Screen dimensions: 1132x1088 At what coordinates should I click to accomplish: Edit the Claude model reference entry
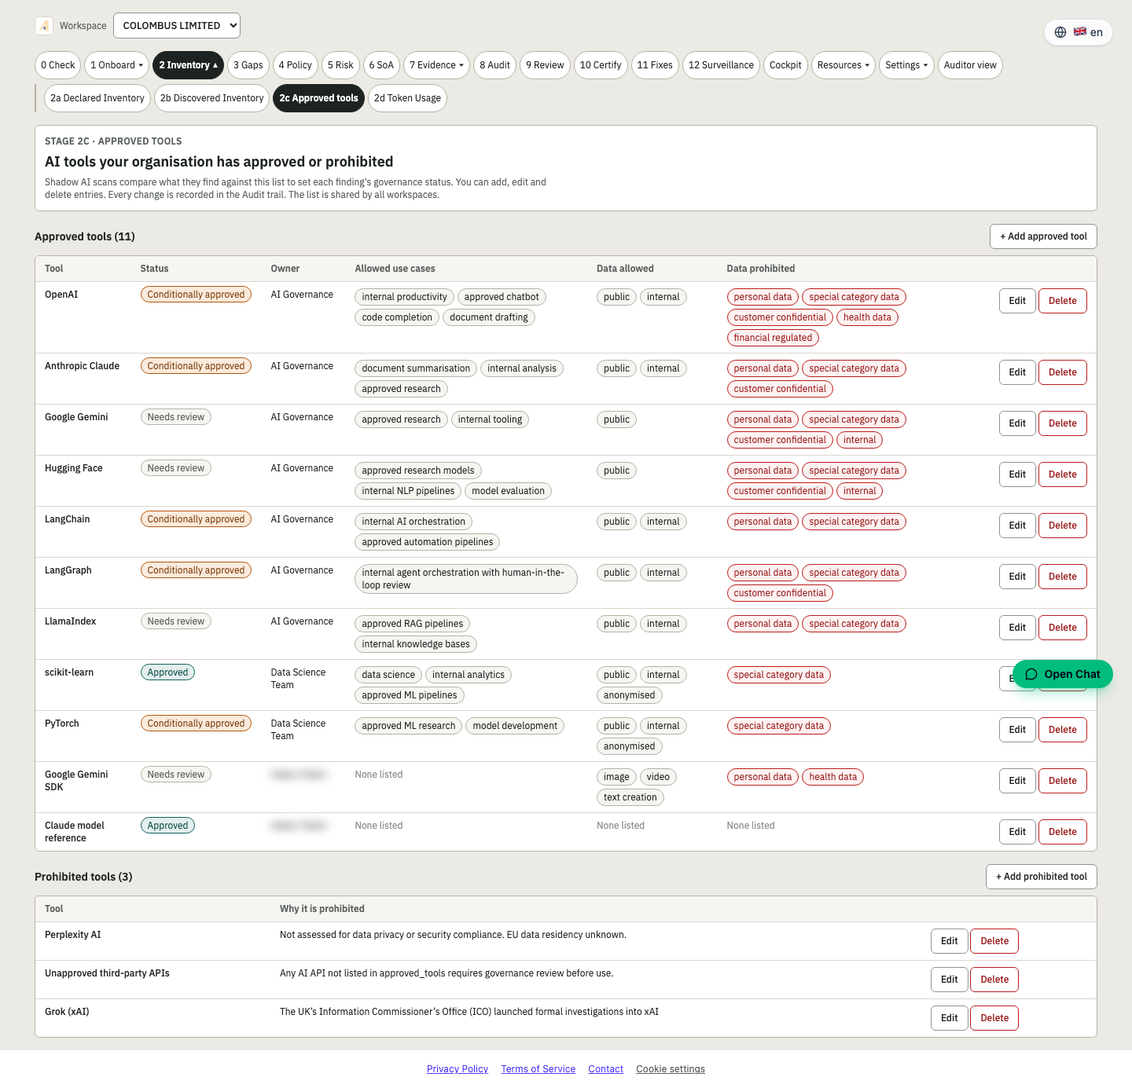(x=1017, y=832)
